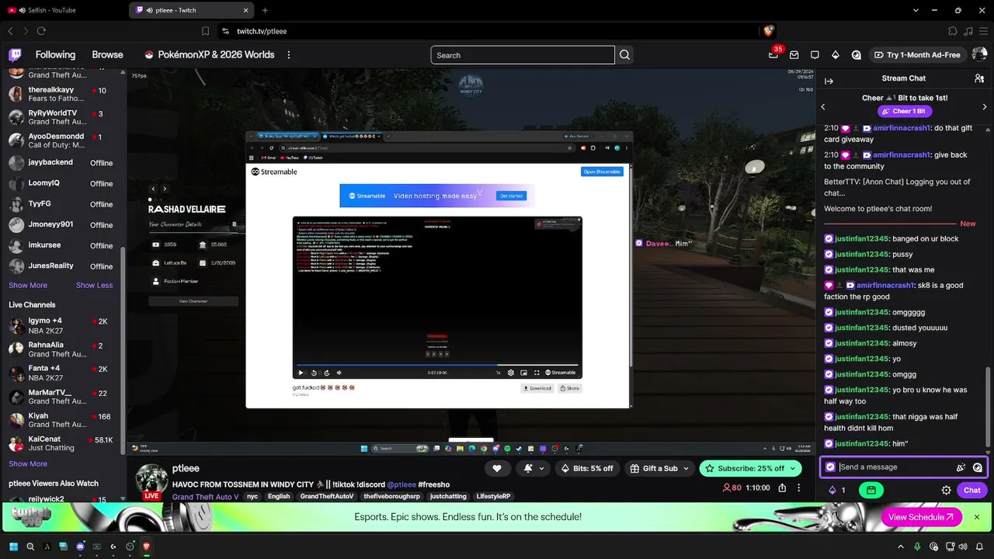Click Try 1-Month Ad-Free
Screen dimensions: 994x559
(x=916, y=55)
